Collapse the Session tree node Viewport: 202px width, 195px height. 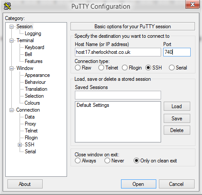pos(11,26)
